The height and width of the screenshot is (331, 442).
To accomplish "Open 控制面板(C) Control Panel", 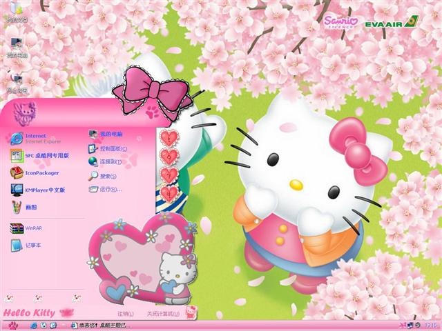I will tap(108, 149).
